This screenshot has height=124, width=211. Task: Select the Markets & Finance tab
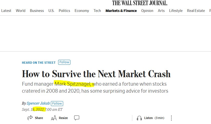click(x=121, y=11)
